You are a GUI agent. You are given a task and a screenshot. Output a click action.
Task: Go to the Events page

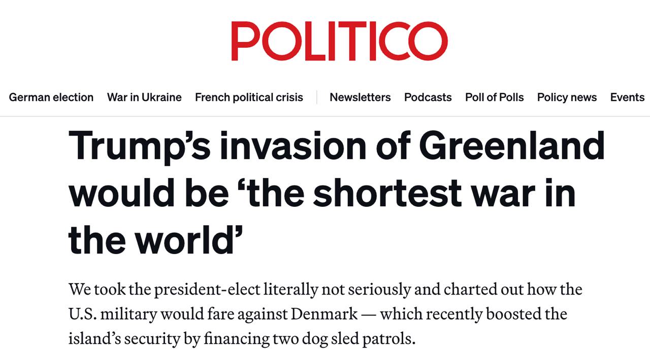(x=627, y=97)
